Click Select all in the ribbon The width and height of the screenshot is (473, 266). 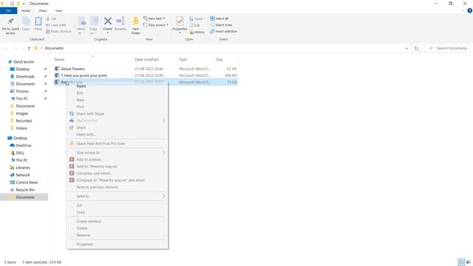coord(220,18)
